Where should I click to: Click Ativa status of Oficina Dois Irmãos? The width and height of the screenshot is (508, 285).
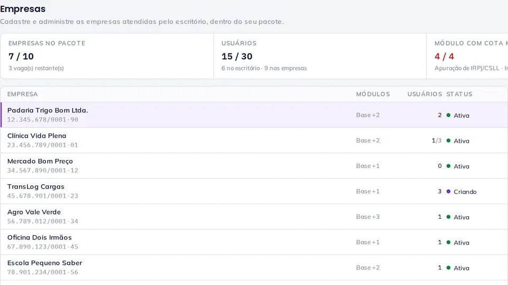point(458,243)
